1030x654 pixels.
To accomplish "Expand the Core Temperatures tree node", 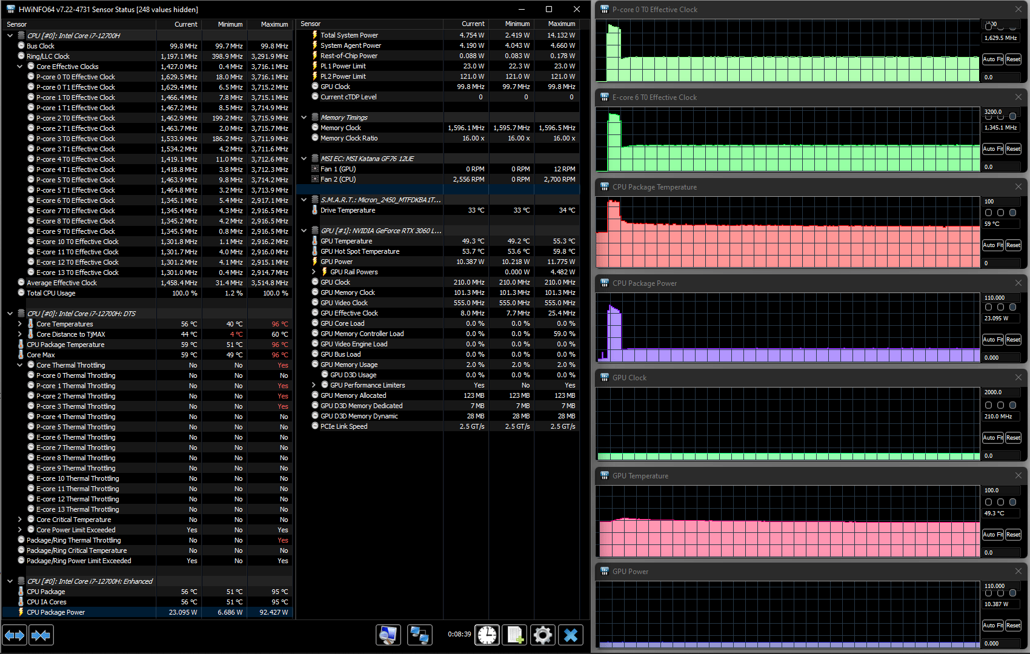I will [x=20, y=324].
